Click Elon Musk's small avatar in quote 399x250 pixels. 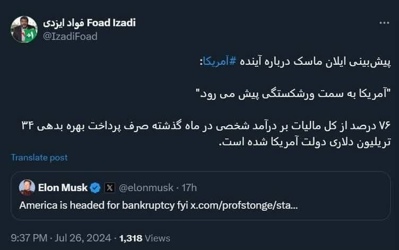(x=26, y=187)
